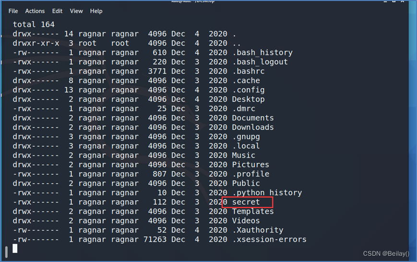Click the Desktop directory name
The width and height of the screenshot is (417, 262).
coord(248,99)
